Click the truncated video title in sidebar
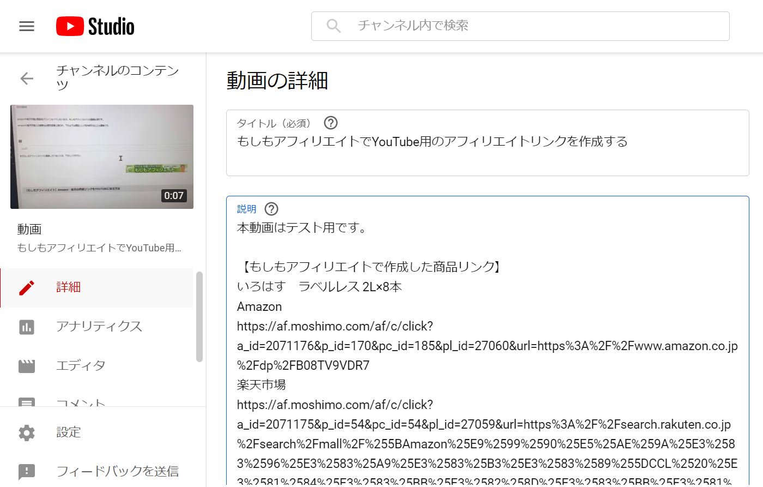763x487 pixels. click(99, 248)
